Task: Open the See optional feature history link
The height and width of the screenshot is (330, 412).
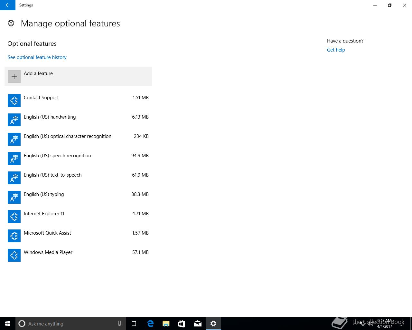Action: click(37, 57)
